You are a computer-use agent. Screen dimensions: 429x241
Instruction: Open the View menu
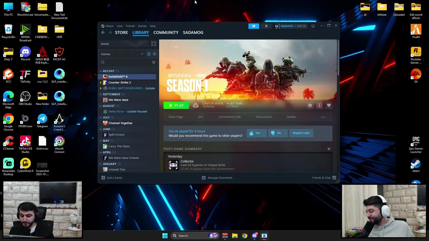click(120, 26)
